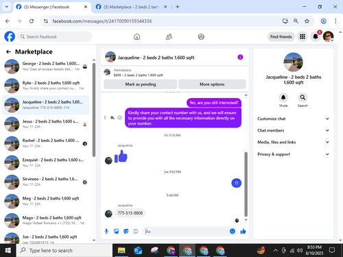Image resolution: width=343 pixels, height=257 pixels.
Task: Bookmark this page with star icon
Action: (307, 21)
